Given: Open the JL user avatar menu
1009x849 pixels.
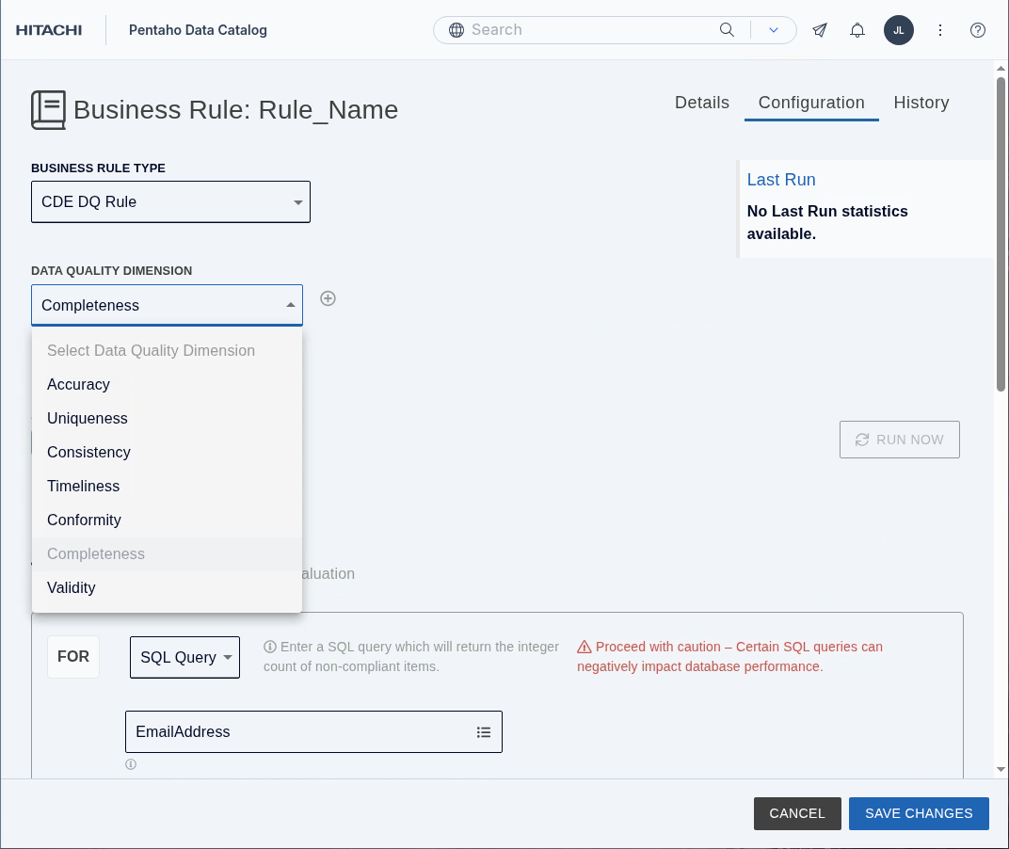Looking at the screenshot, I should tap(898, 30).
